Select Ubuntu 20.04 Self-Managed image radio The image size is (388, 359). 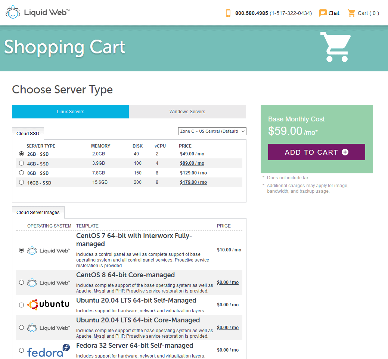22,305
